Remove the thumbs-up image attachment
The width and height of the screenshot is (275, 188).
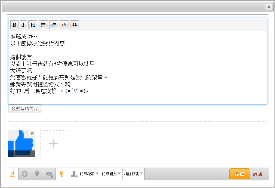click(32, 133)
